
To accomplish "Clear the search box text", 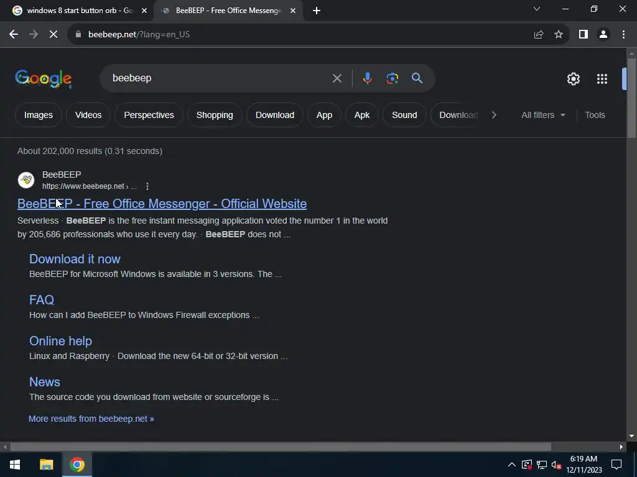I will 337,78.
